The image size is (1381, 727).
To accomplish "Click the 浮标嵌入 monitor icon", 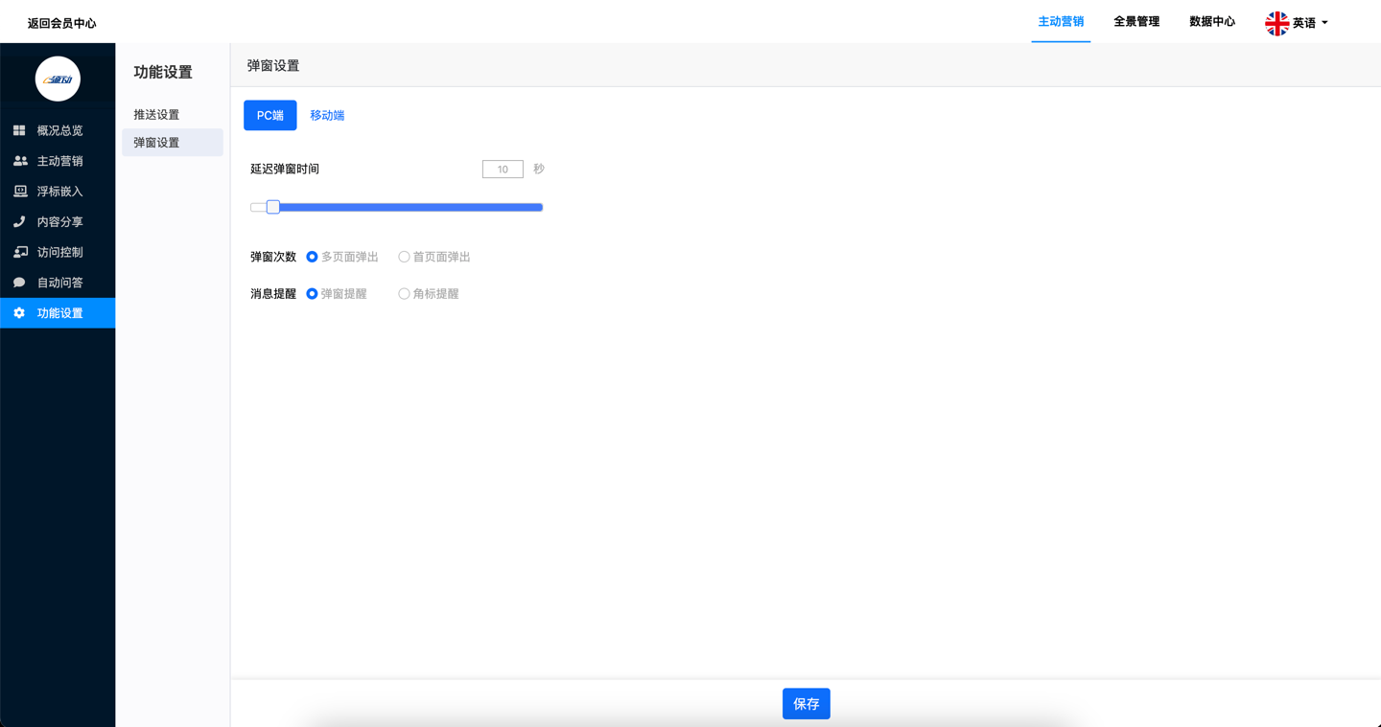I will pos(19,192).
